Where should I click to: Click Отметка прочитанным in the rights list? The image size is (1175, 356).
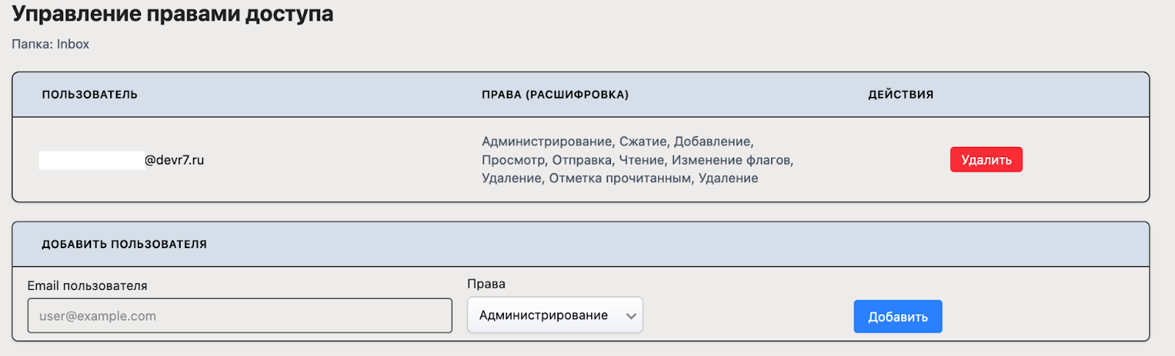(621, 178)
